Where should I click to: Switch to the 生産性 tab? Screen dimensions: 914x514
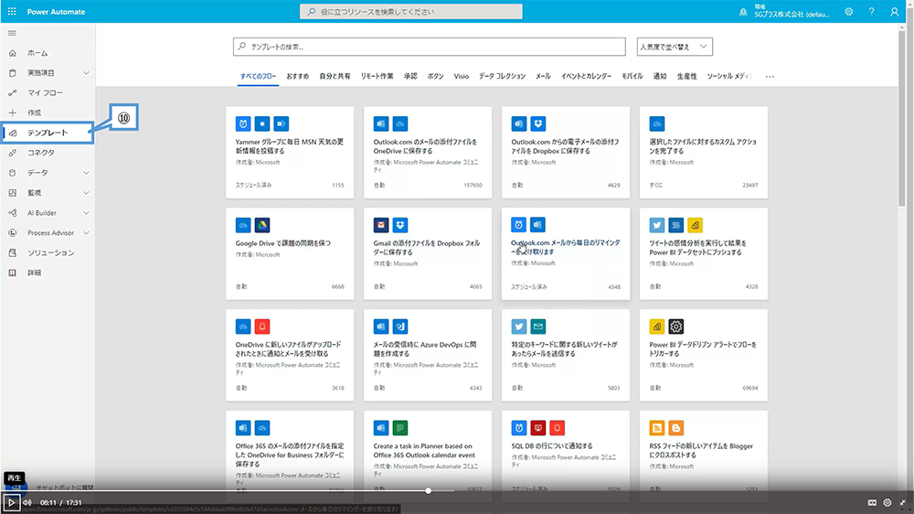coord(686,77)
